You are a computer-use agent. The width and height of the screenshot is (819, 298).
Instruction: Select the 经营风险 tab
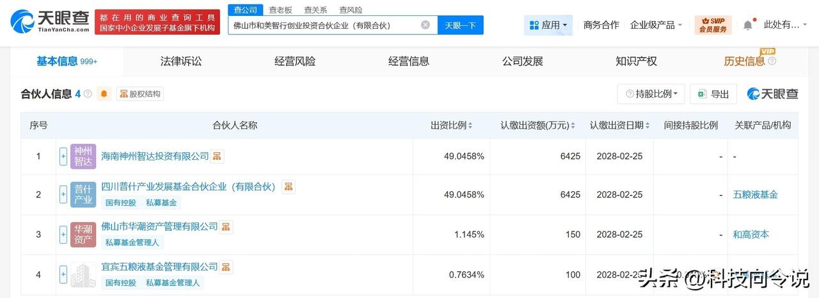pyautogui.click(x=295, y=61)
